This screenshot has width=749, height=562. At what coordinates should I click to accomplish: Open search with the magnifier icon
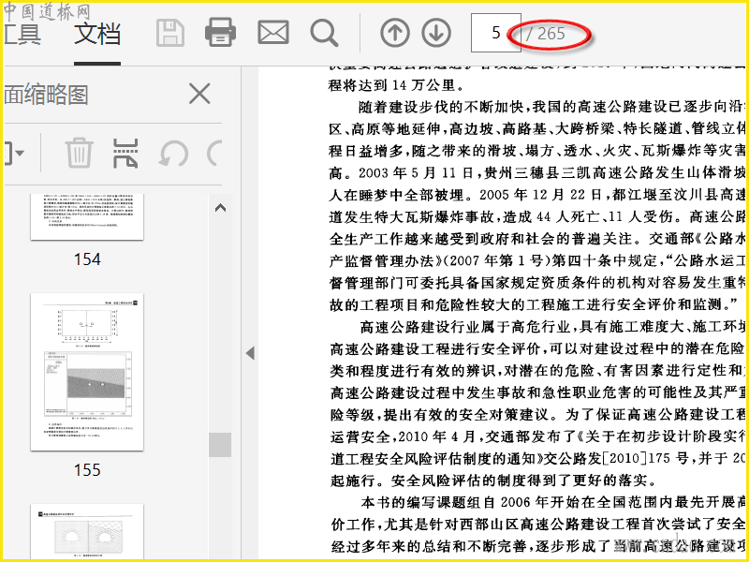click(x=324, y=33)
